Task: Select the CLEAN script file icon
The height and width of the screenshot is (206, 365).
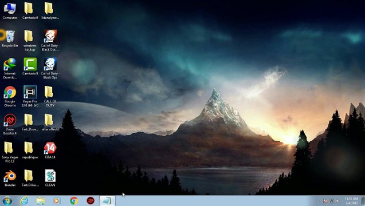Action: click(x=50, y=178)
